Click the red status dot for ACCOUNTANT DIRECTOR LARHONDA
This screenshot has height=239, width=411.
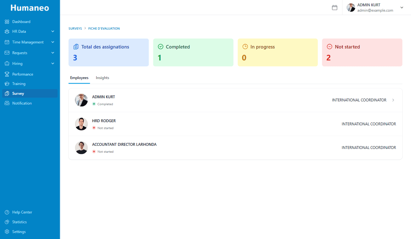pyautogui.click(x=94, y=151)
